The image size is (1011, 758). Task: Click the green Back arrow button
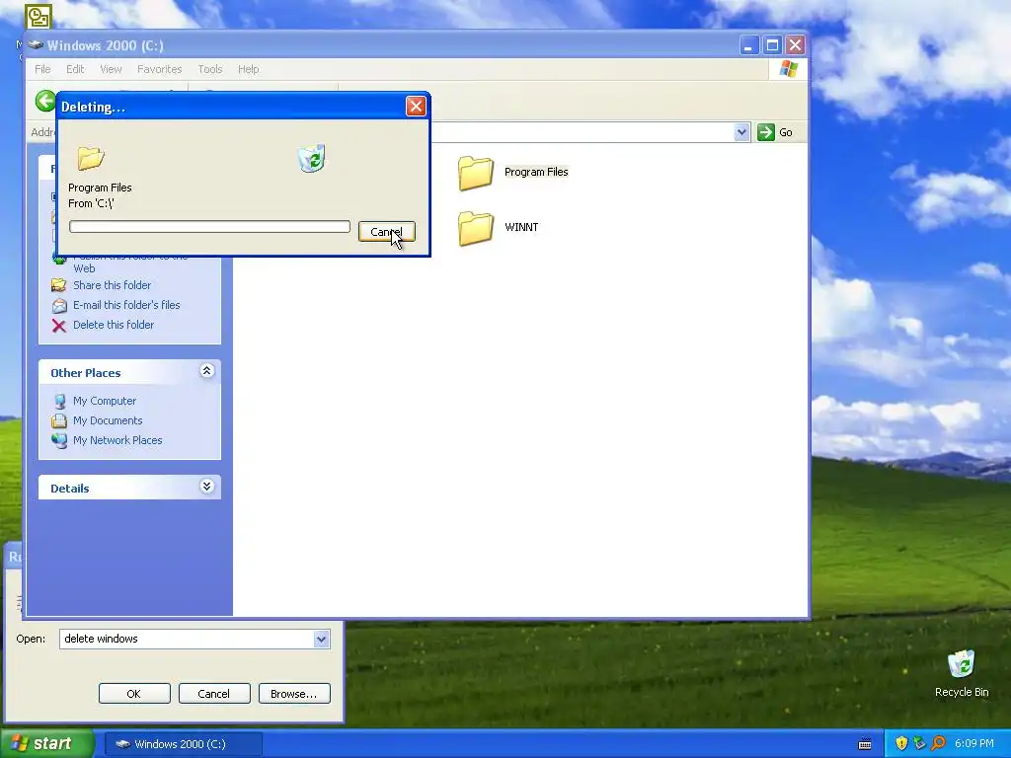pyautogui.click(x=45, y=101)
